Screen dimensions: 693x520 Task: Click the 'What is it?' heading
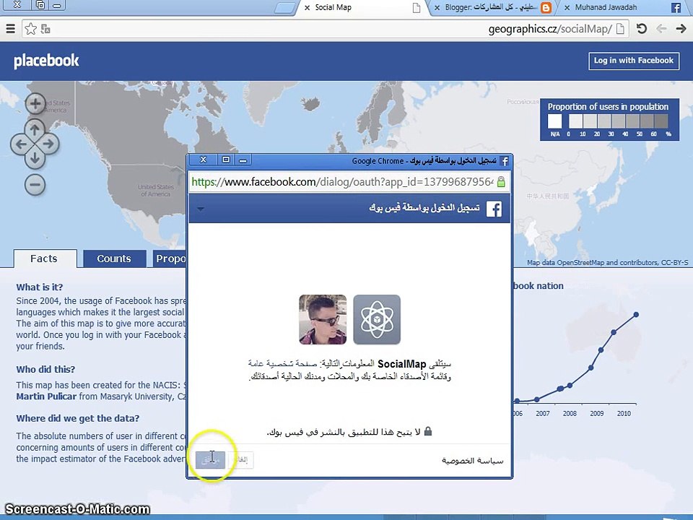coord(40,287)
